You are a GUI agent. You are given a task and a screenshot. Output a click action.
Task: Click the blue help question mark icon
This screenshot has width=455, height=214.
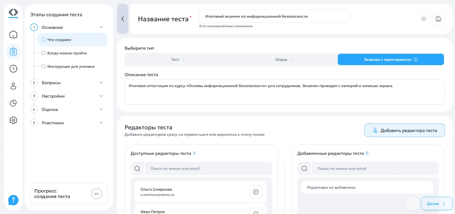pyautogui.click(x=13, y=200)
